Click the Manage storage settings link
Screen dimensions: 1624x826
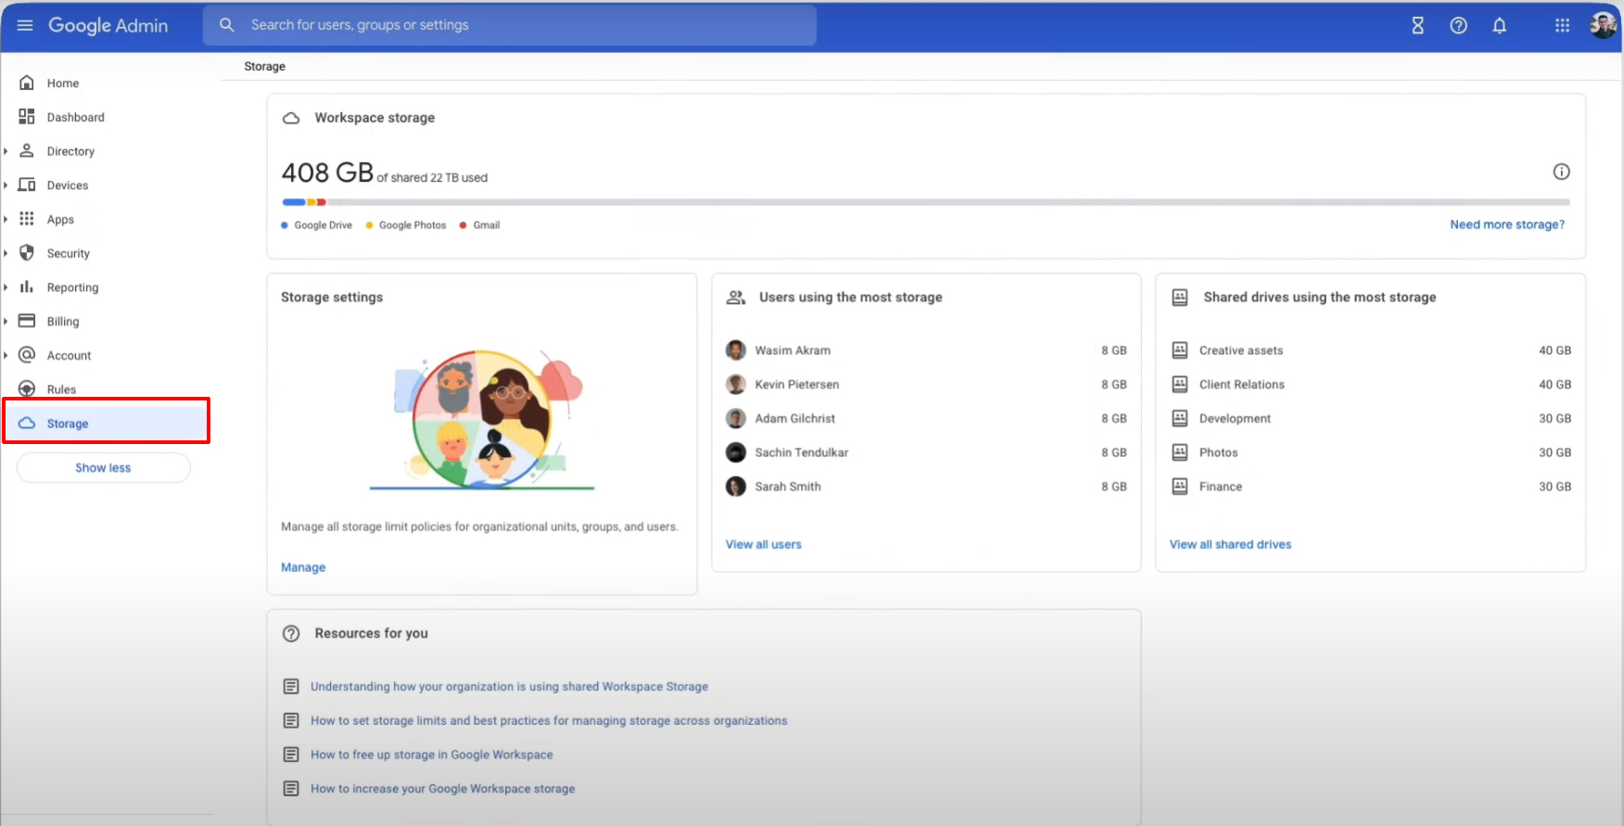pyautogui.click(x=303, y=567)
